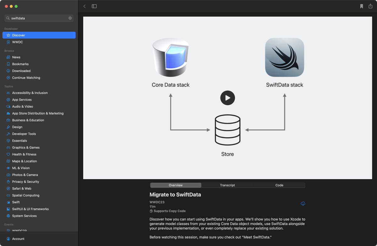Screen dimensions: 377x246
Task: Click into the swiftdata search field
Action: 39,18
